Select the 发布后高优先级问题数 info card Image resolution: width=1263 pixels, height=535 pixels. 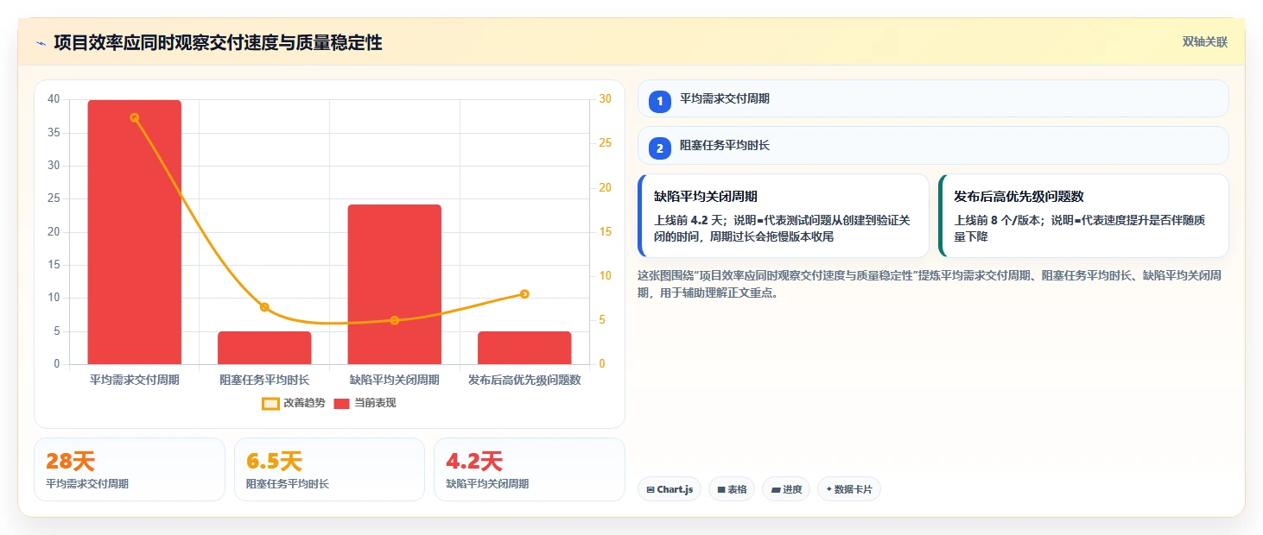coord(1083,216)
